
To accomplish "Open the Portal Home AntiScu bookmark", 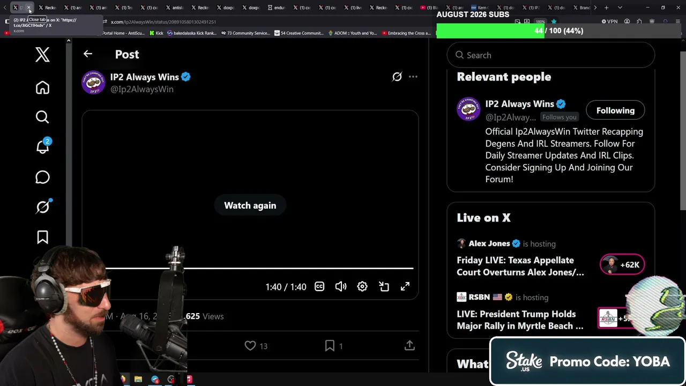I will pyautogui.click(x=123, y=33).
